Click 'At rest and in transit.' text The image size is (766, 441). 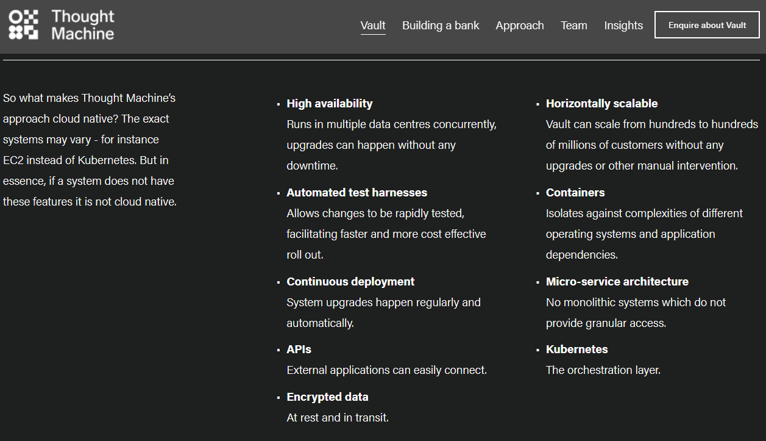(338, 418)
